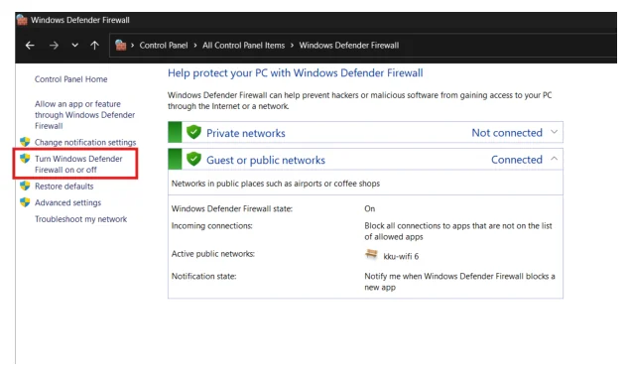
Task: Click Block all connections value text
Action: 458,231
